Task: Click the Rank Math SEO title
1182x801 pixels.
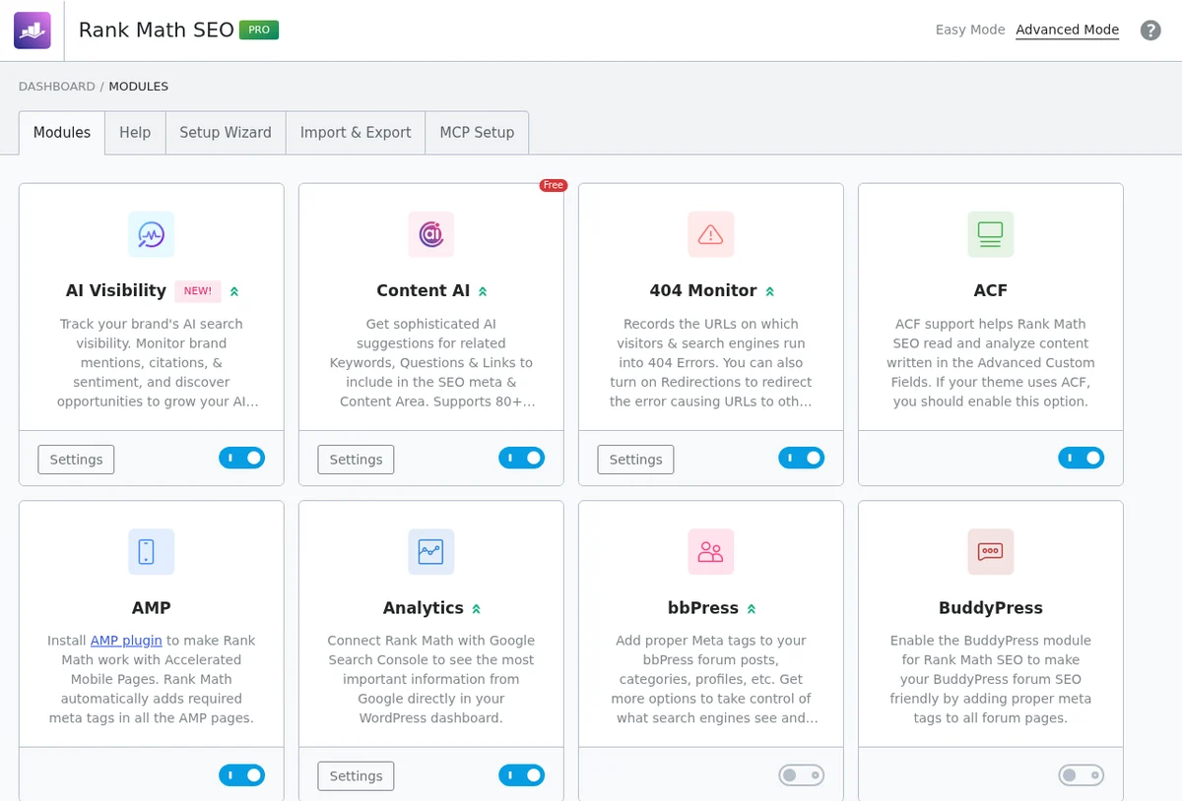Action: (157, 31)
